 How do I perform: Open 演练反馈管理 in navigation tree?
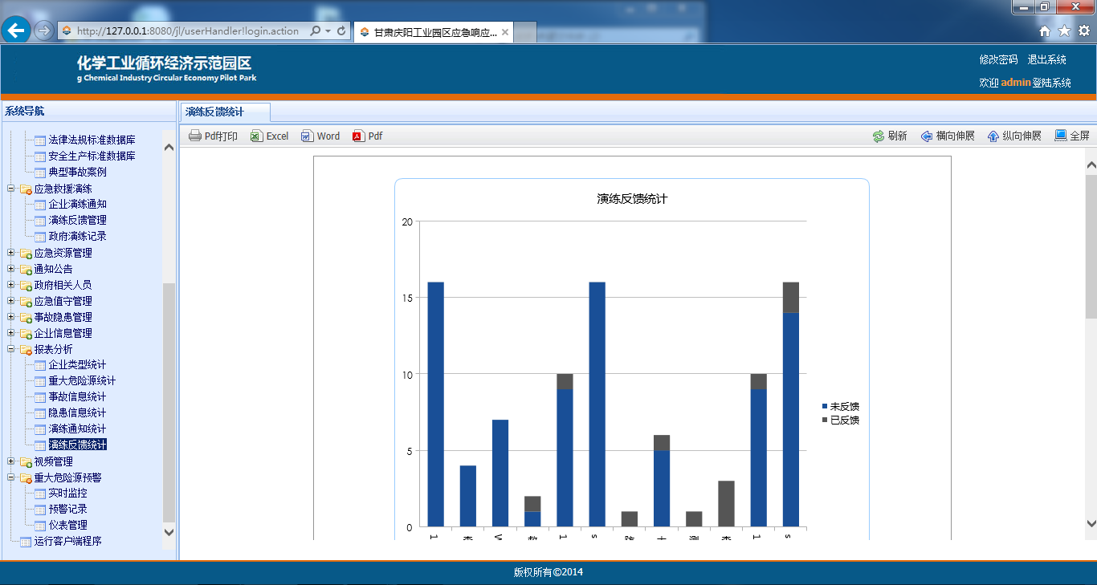[x=77, y=221]
